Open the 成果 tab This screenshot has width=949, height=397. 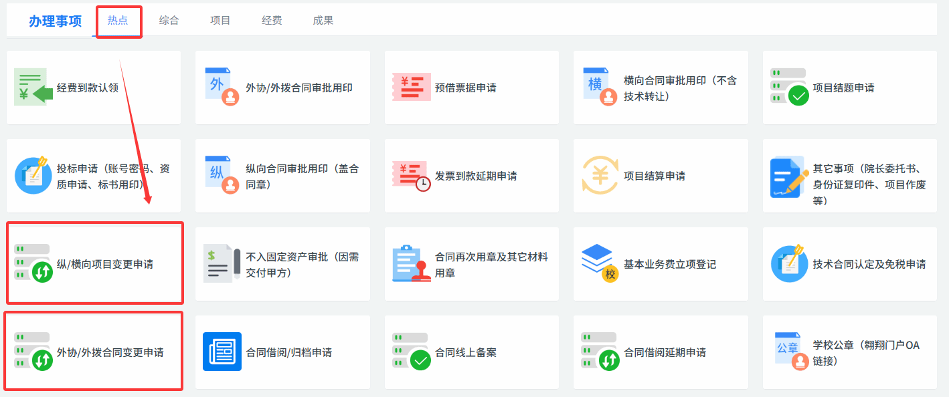323,20
